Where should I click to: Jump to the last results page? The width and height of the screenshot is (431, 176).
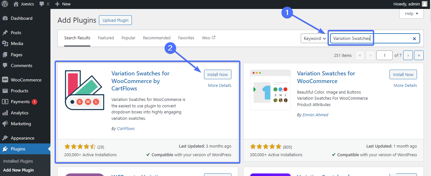[419, 55]
